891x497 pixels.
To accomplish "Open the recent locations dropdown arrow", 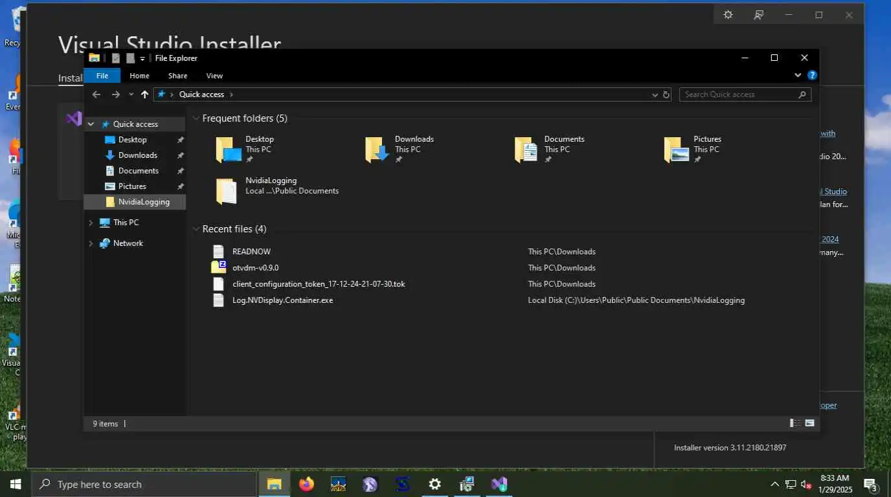I will click(131, 94).
